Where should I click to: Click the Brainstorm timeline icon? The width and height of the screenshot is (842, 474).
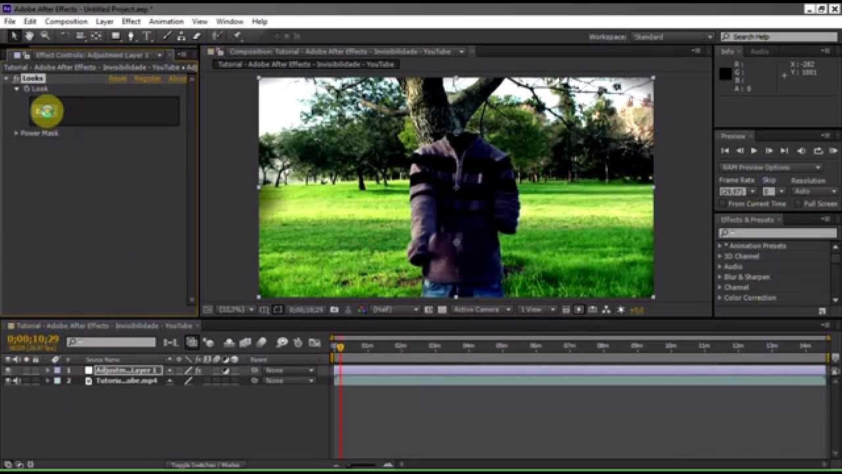282,342
